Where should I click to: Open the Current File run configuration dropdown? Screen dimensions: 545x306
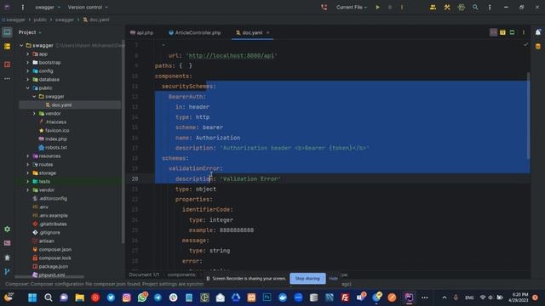click(x=351, y=7)
